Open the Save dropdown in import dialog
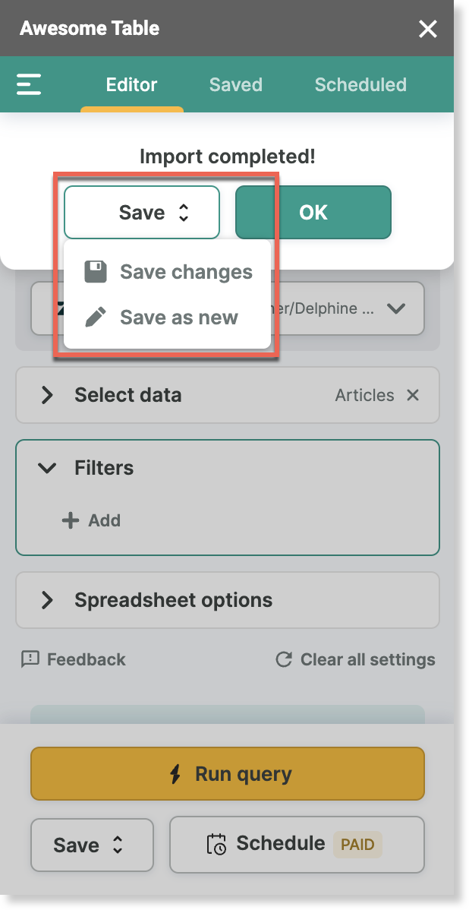This screenshot has height=910, width=469. [x=142, y=213]
